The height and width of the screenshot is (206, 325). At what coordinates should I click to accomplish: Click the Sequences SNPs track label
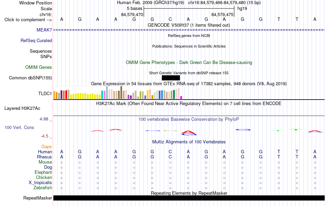(41, 54)
